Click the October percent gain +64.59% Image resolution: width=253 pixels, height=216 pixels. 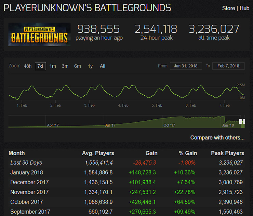pyautogui.click(x=185, y=202)
